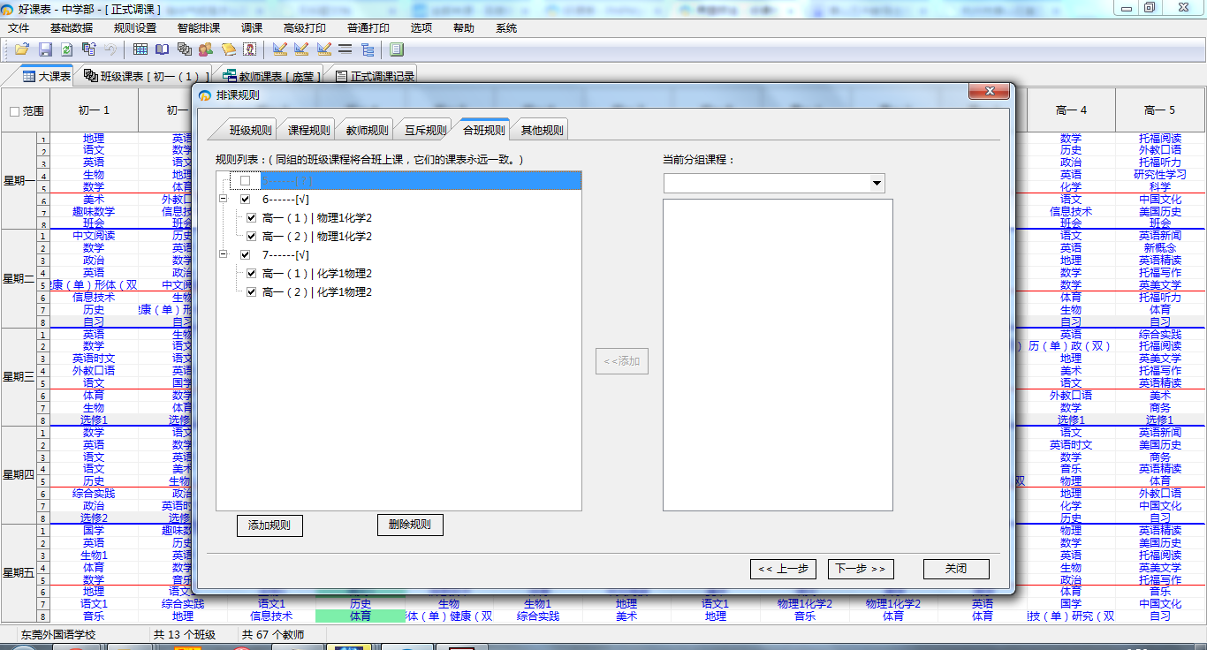The image size is (1207, 650).
Task: Click the two people teachers icon
Action: coord(206,49)
